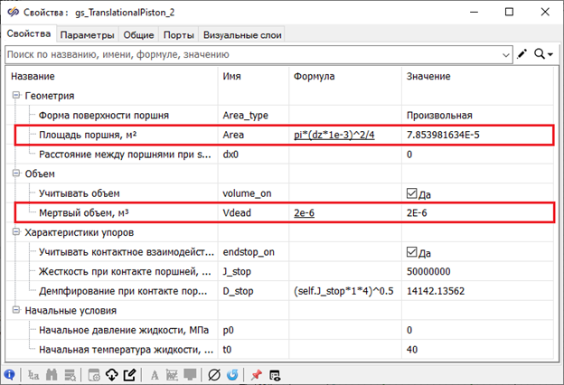Click the empty-set symbol icon in toolbar

point(213,373)
